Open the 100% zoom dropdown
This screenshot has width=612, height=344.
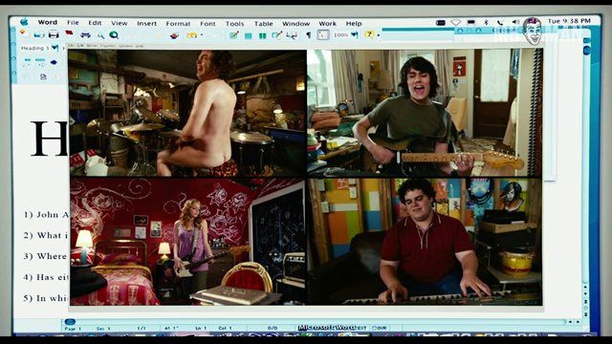pyautogui.click(x=355, y=35)
